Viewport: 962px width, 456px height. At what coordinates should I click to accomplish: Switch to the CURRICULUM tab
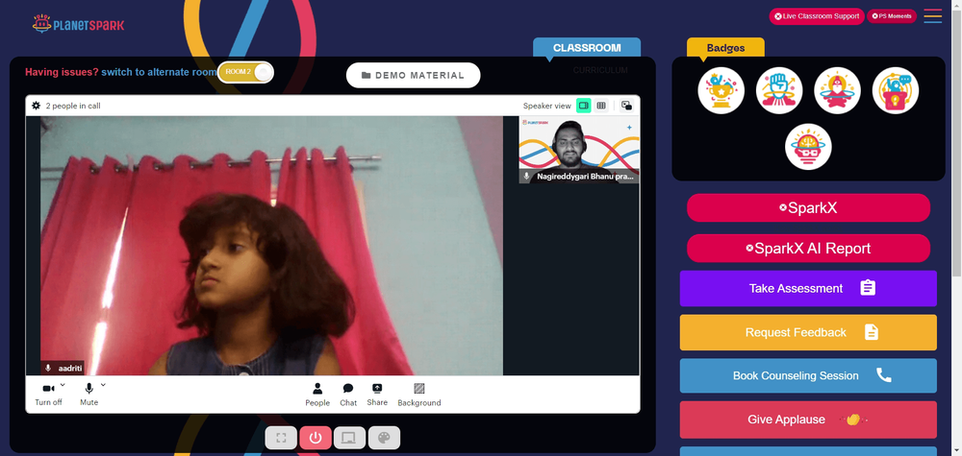coord(600,70)
